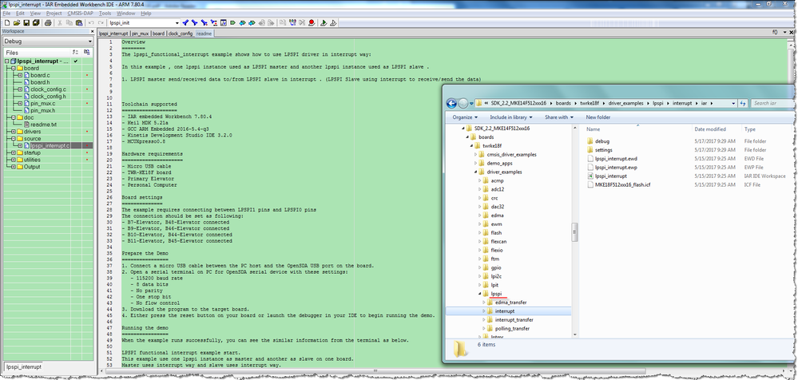The width and height of the screenshot is (798, 380).
Task: Click New folder in Explorer
Action: (x=598, y=117)
